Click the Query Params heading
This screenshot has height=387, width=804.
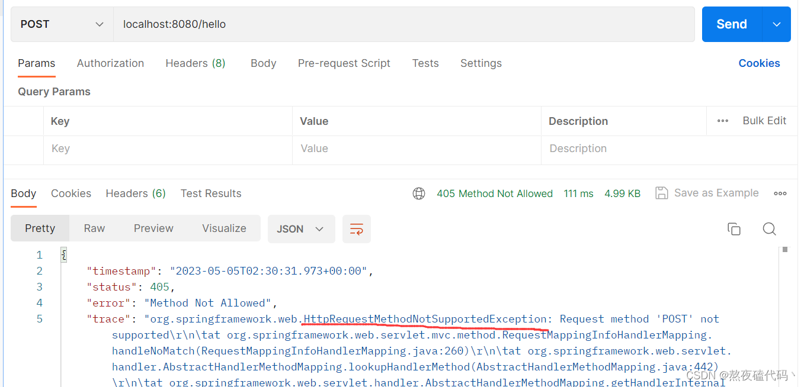pyautogui.click(x=54, y=92)
